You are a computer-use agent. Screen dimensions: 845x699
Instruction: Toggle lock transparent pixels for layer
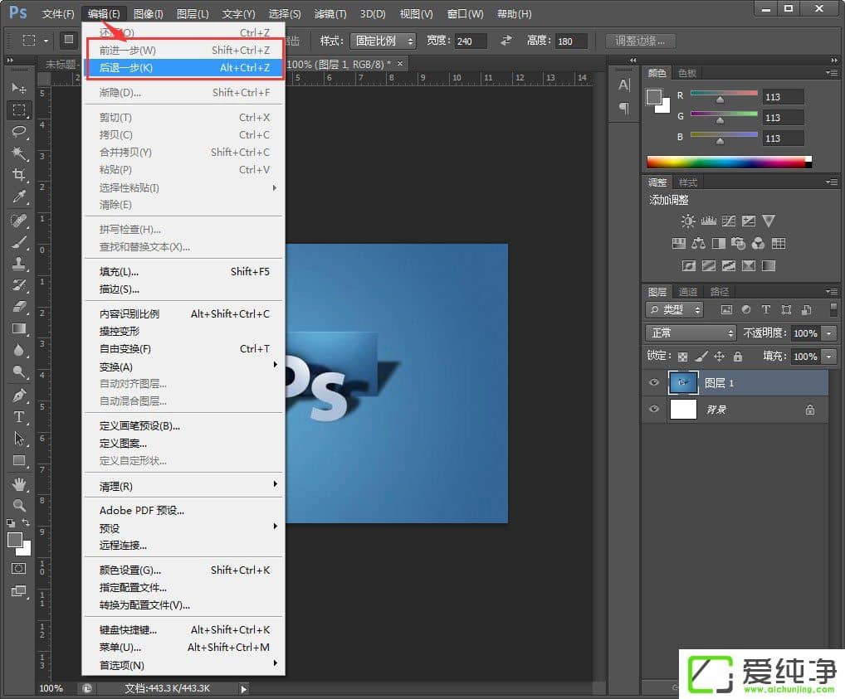point(682,357)
